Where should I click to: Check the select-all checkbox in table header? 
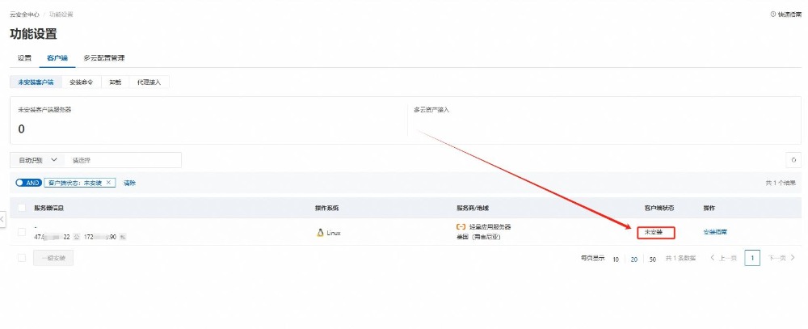pyautogui.click(x=22, y=208)
